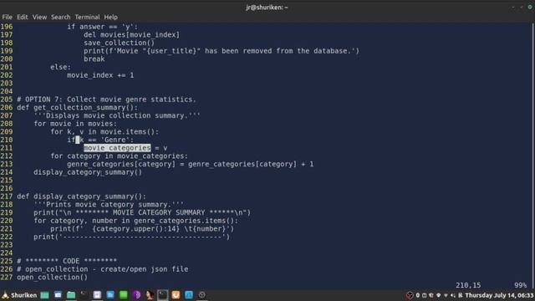Screen dimensions: 535x301
Task: Click the dashed-line print statement on line 222
Action: pyautogui.click(x=132, y=237)
